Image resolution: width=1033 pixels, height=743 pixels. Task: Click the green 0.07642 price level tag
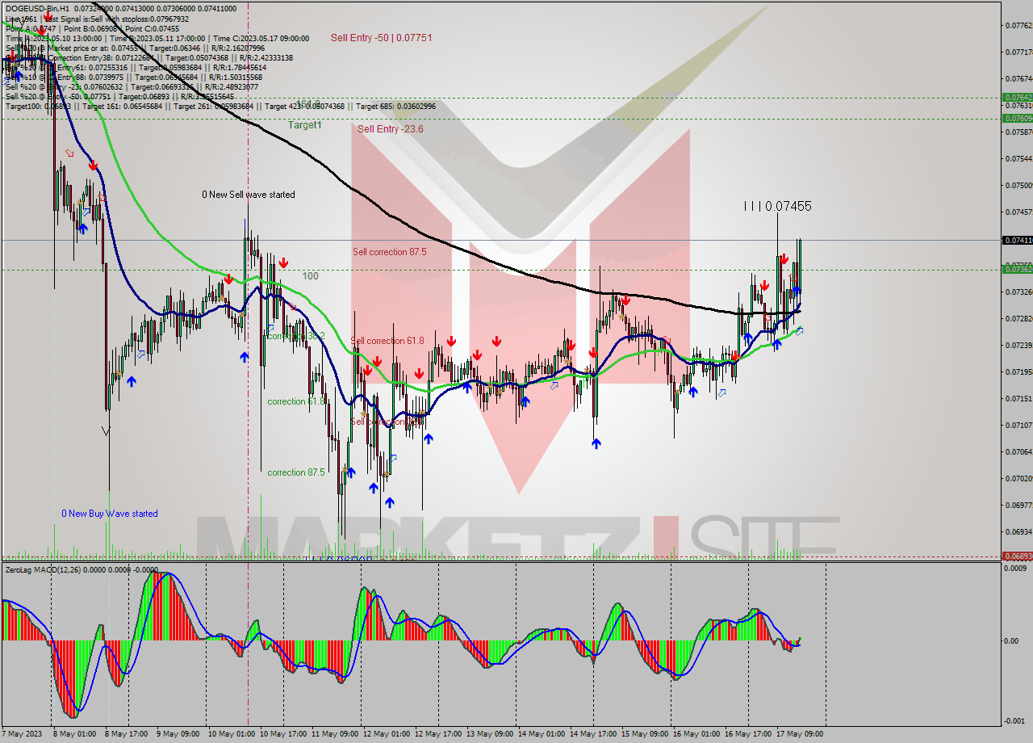[1017, 97]
